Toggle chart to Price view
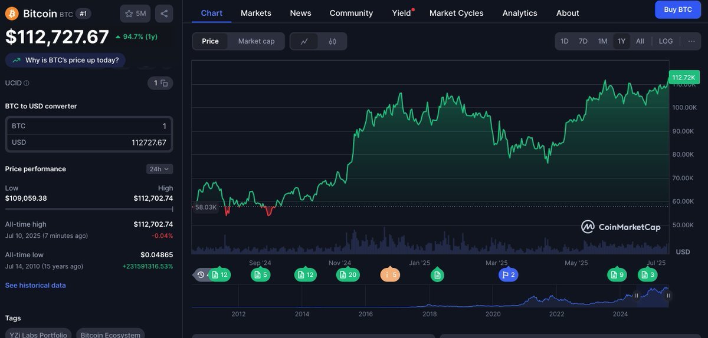The height and width of the screenshot is (338, 708). pyautogui.click(x=210, y=41)
